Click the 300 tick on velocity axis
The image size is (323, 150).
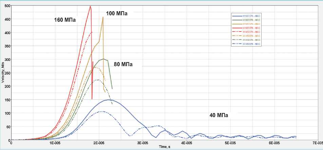(x=7, y=59)
